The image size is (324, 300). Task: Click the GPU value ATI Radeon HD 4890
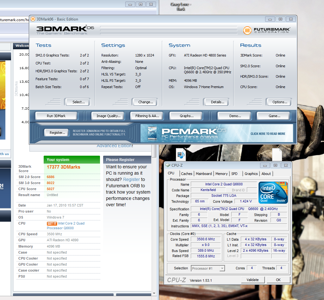coord(63,240)
